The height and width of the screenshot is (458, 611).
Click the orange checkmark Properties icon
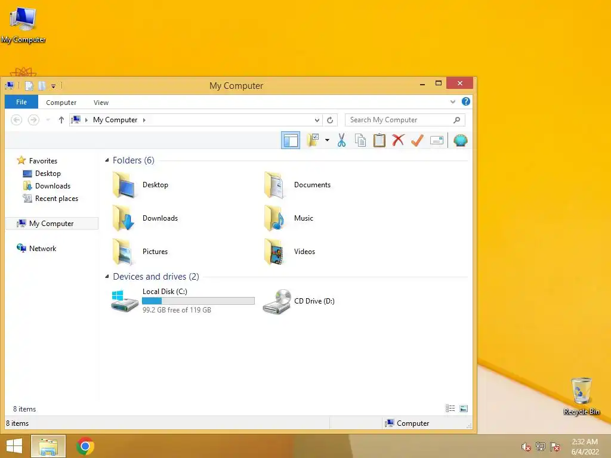click(417, 140)
